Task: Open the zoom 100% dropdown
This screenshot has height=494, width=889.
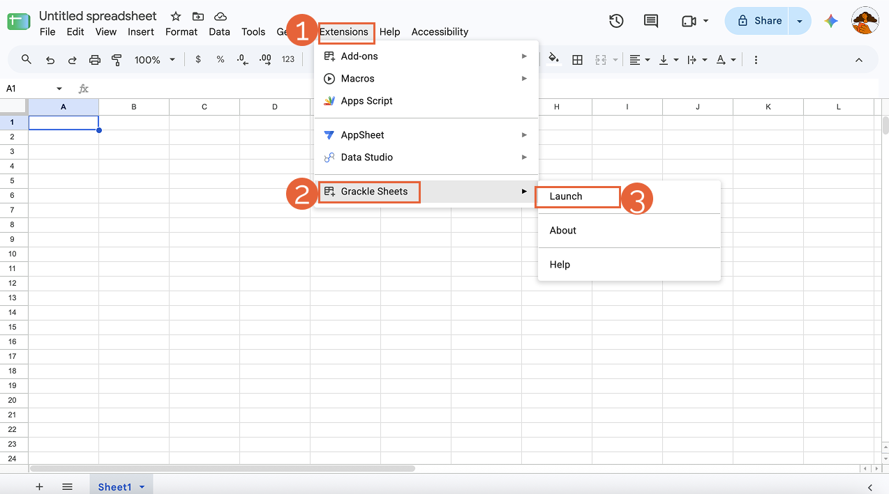Action: point(155,60)
